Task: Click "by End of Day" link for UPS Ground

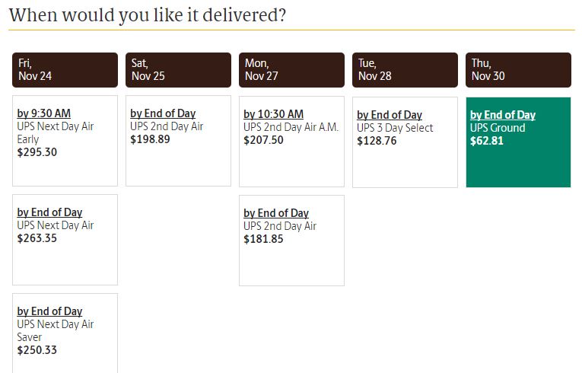Action: click(x=503, y=115)
